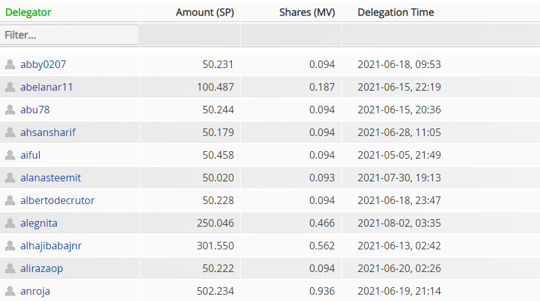This screenshot has width=540, height=301.
Task: Open the alirazaop delegator link
Action: tap(42, 269)
